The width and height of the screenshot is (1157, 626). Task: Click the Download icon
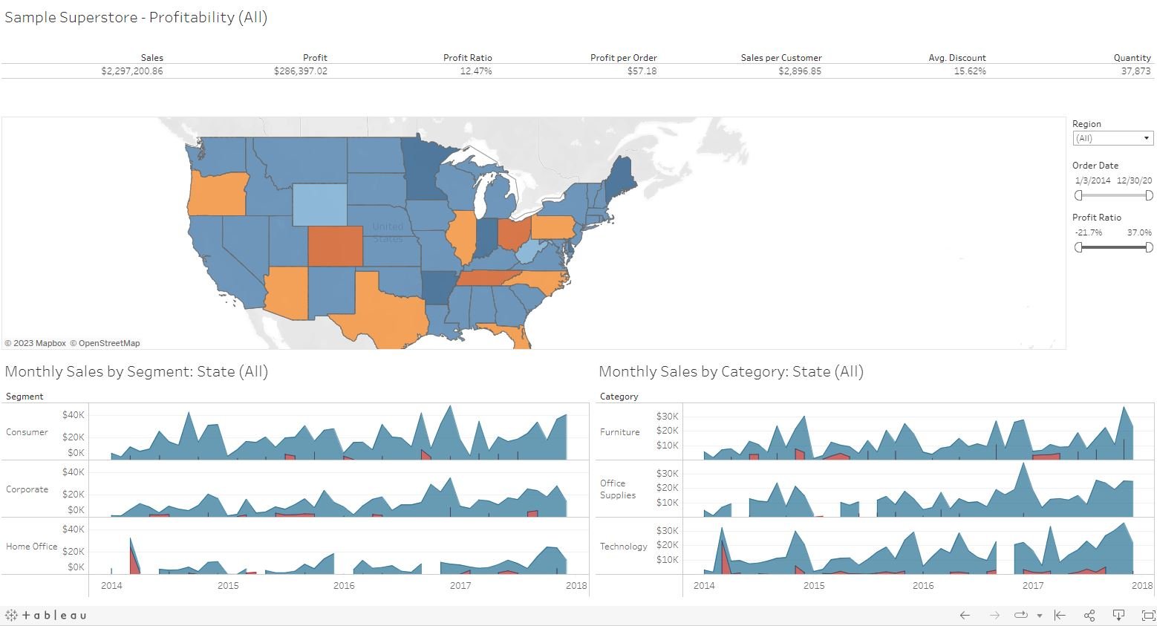pyautogui.click(x=1118, y=615)
